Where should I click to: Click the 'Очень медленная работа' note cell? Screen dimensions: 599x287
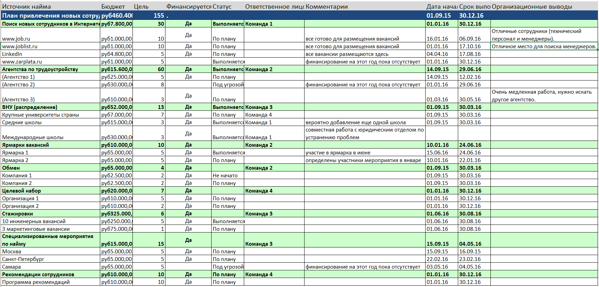point(544,96)
